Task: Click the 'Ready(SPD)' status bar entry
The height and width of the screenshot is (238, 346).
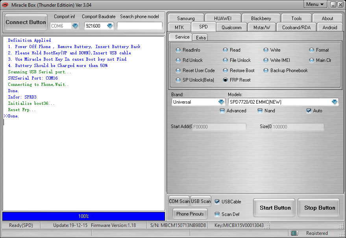Action: [21, 225]
